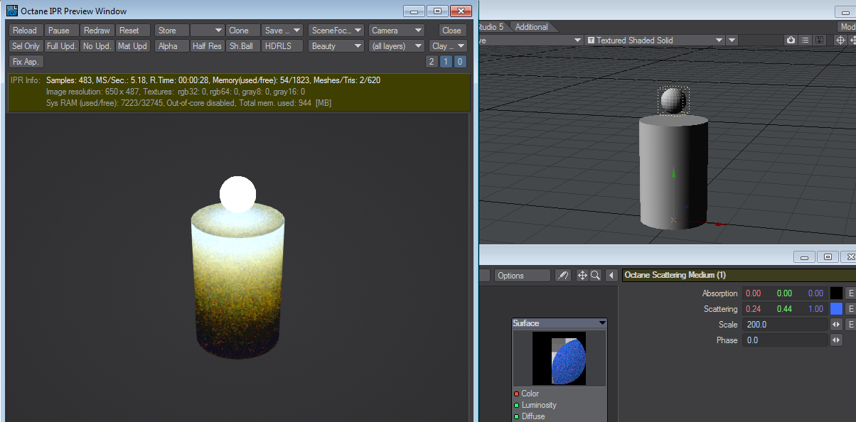Toggle HDRLS option

tap(282, 46)
